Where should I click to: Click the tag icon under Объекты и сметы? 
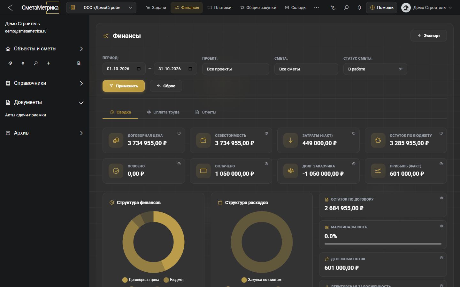tap(10, 63)
